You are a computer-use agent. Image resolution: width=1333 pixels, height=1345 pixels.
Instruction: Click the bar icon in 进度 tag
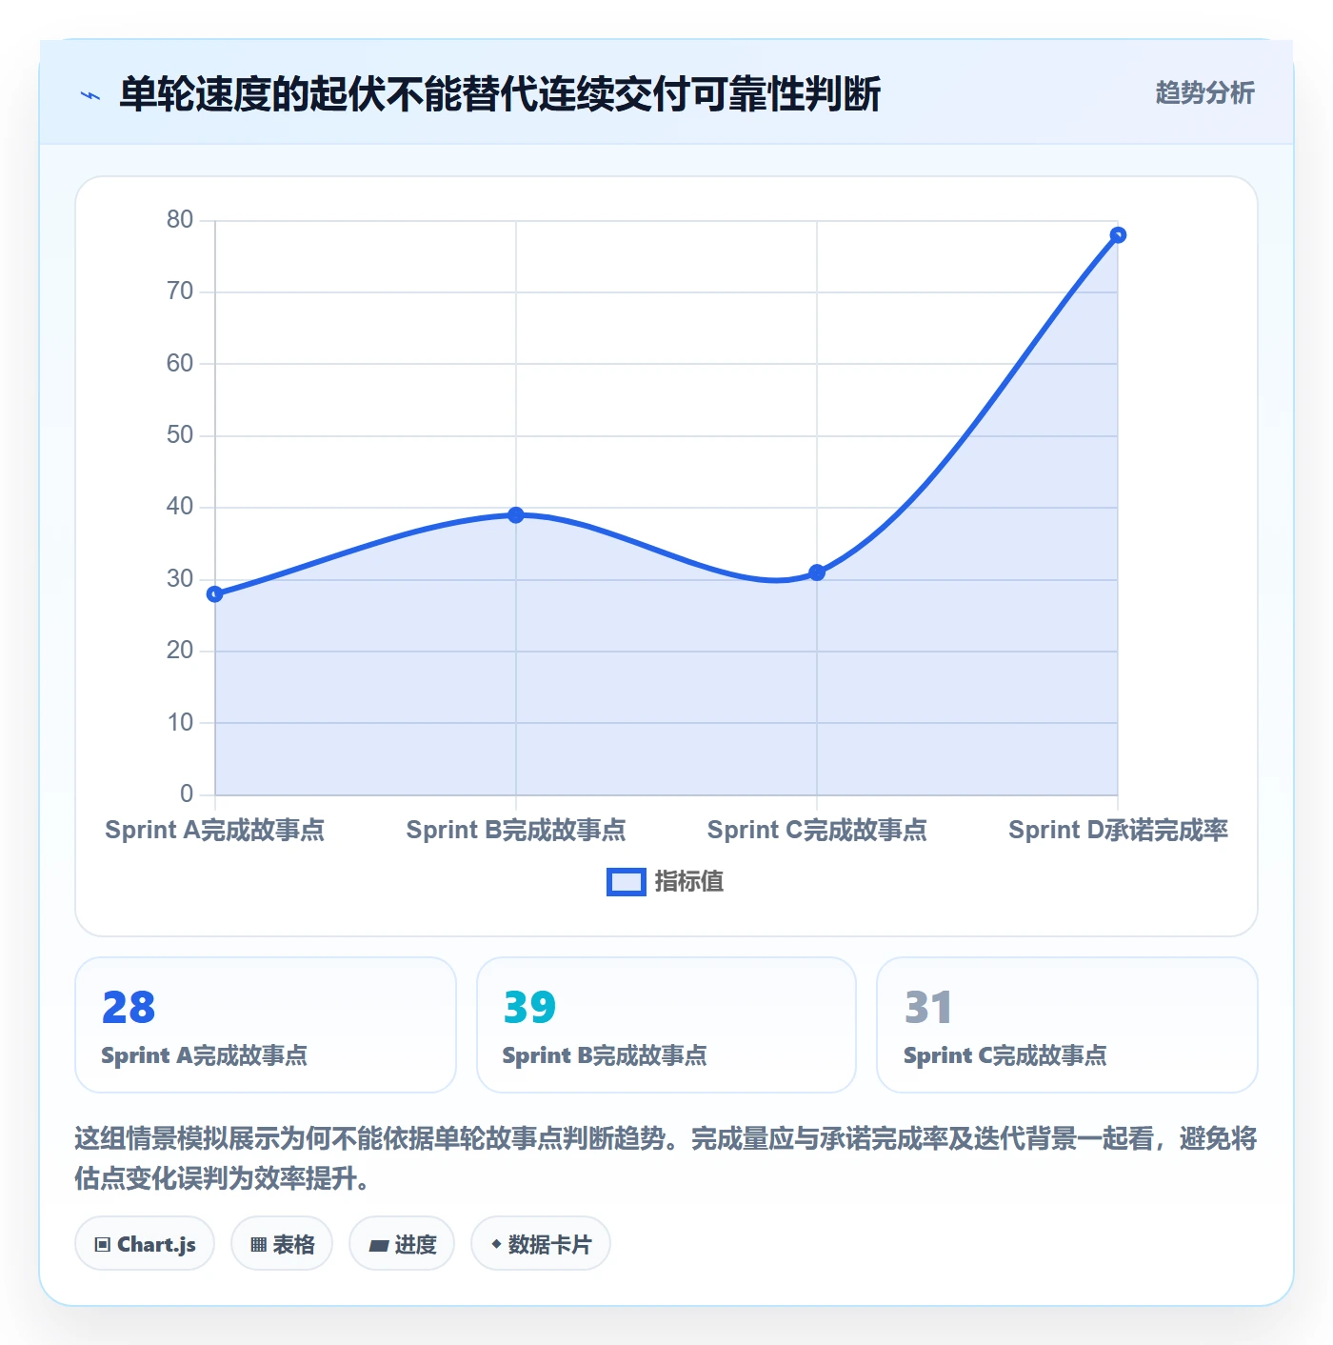[379, 1245]
